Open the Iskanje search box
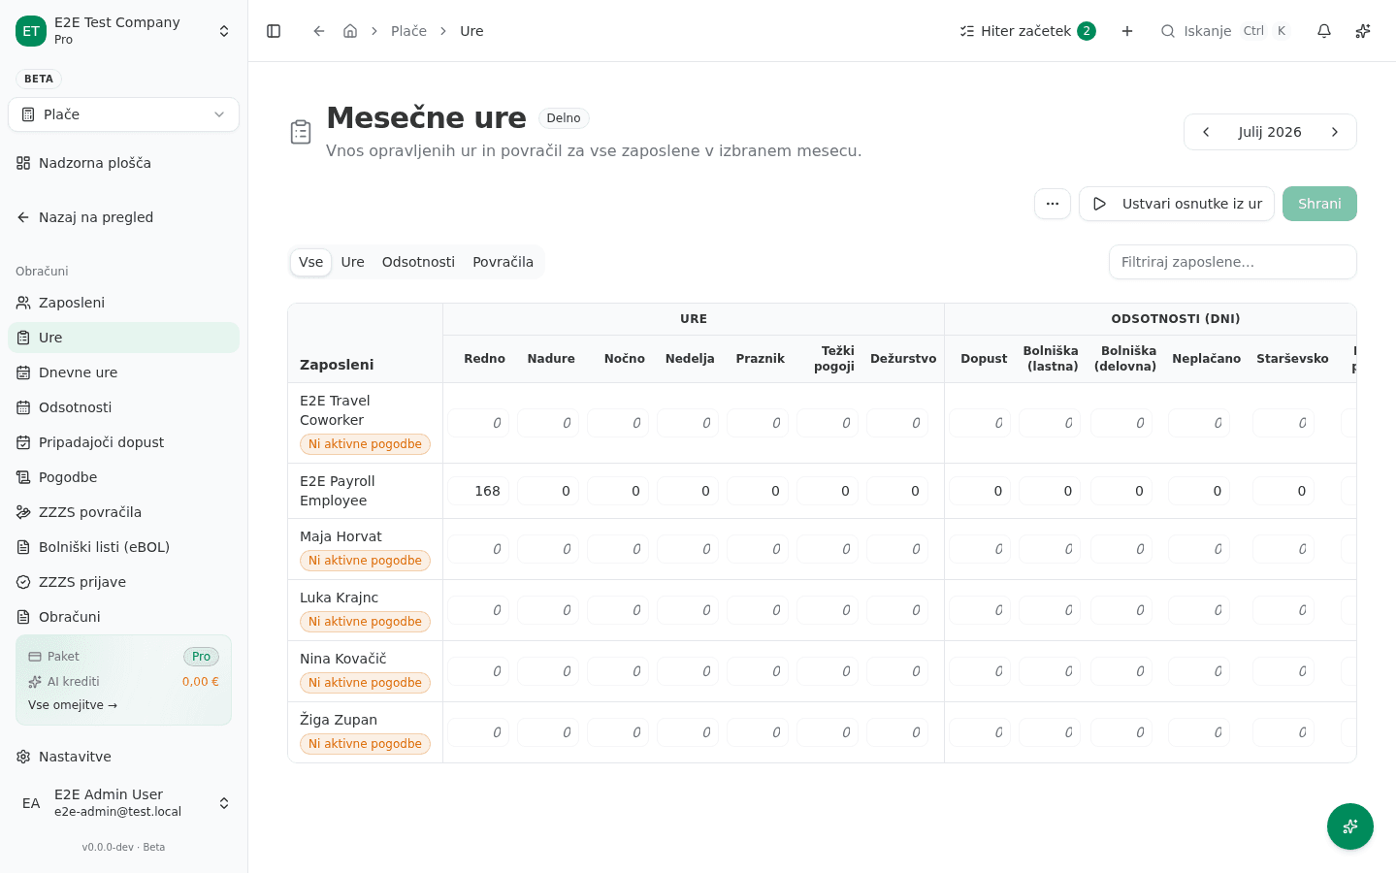 pos(1224,31)
